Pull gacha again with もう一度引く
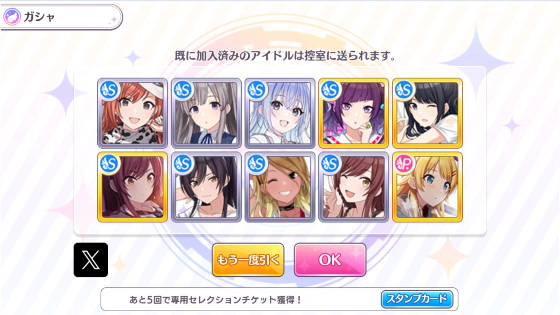This screenshot has width=560, height=315. [248, 260]
